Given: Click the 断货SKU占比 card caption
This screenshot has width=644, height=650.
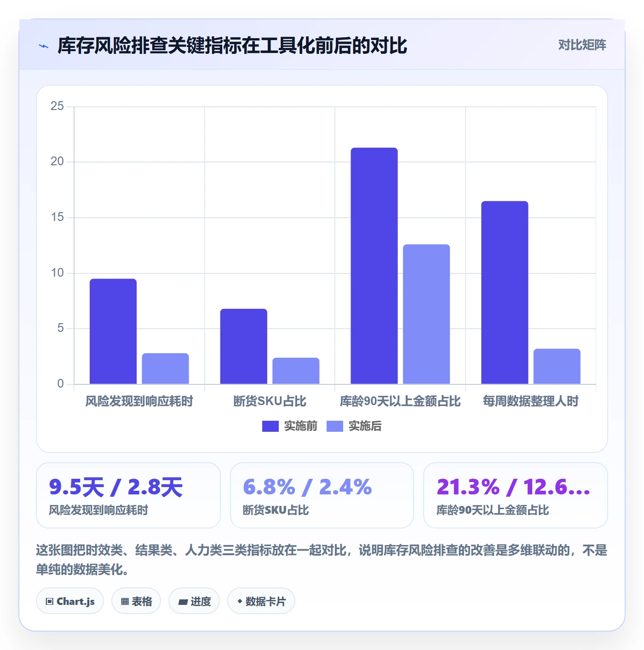Looking at the screenshot, I should point(276,510).
